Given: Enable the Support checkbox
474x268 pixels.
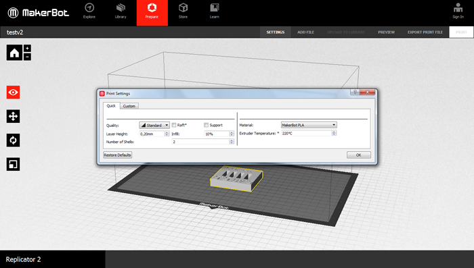Looking at the screenshot, I should (206, 125).
